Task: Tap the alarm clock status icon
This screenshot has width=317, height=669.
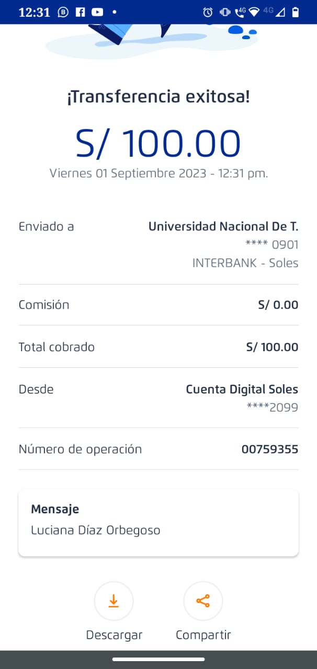Action: tap(208, 12)
